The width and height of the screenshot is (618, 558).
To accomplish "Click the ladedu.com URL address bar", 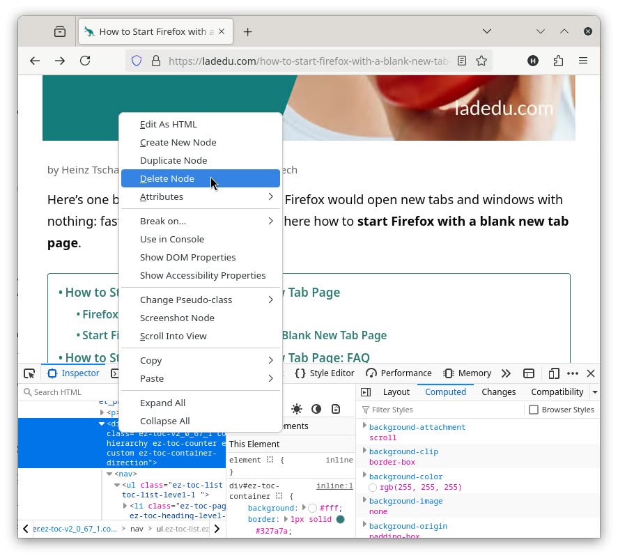I will pos(308,61).
